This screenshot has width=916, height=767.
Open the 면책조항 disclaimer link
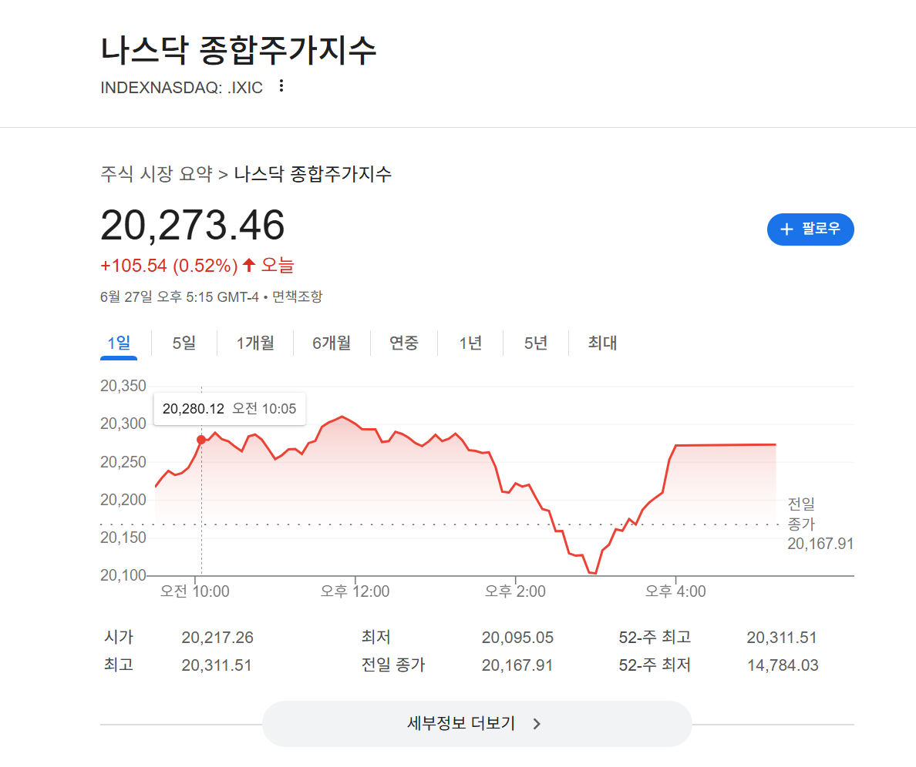coord(298,297)
